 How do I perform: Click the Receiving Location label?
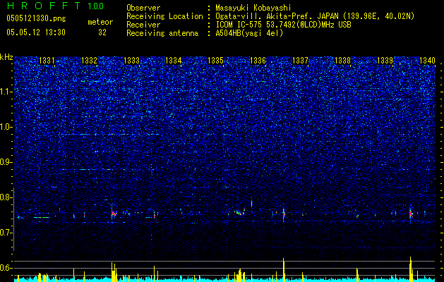[164, 16]
